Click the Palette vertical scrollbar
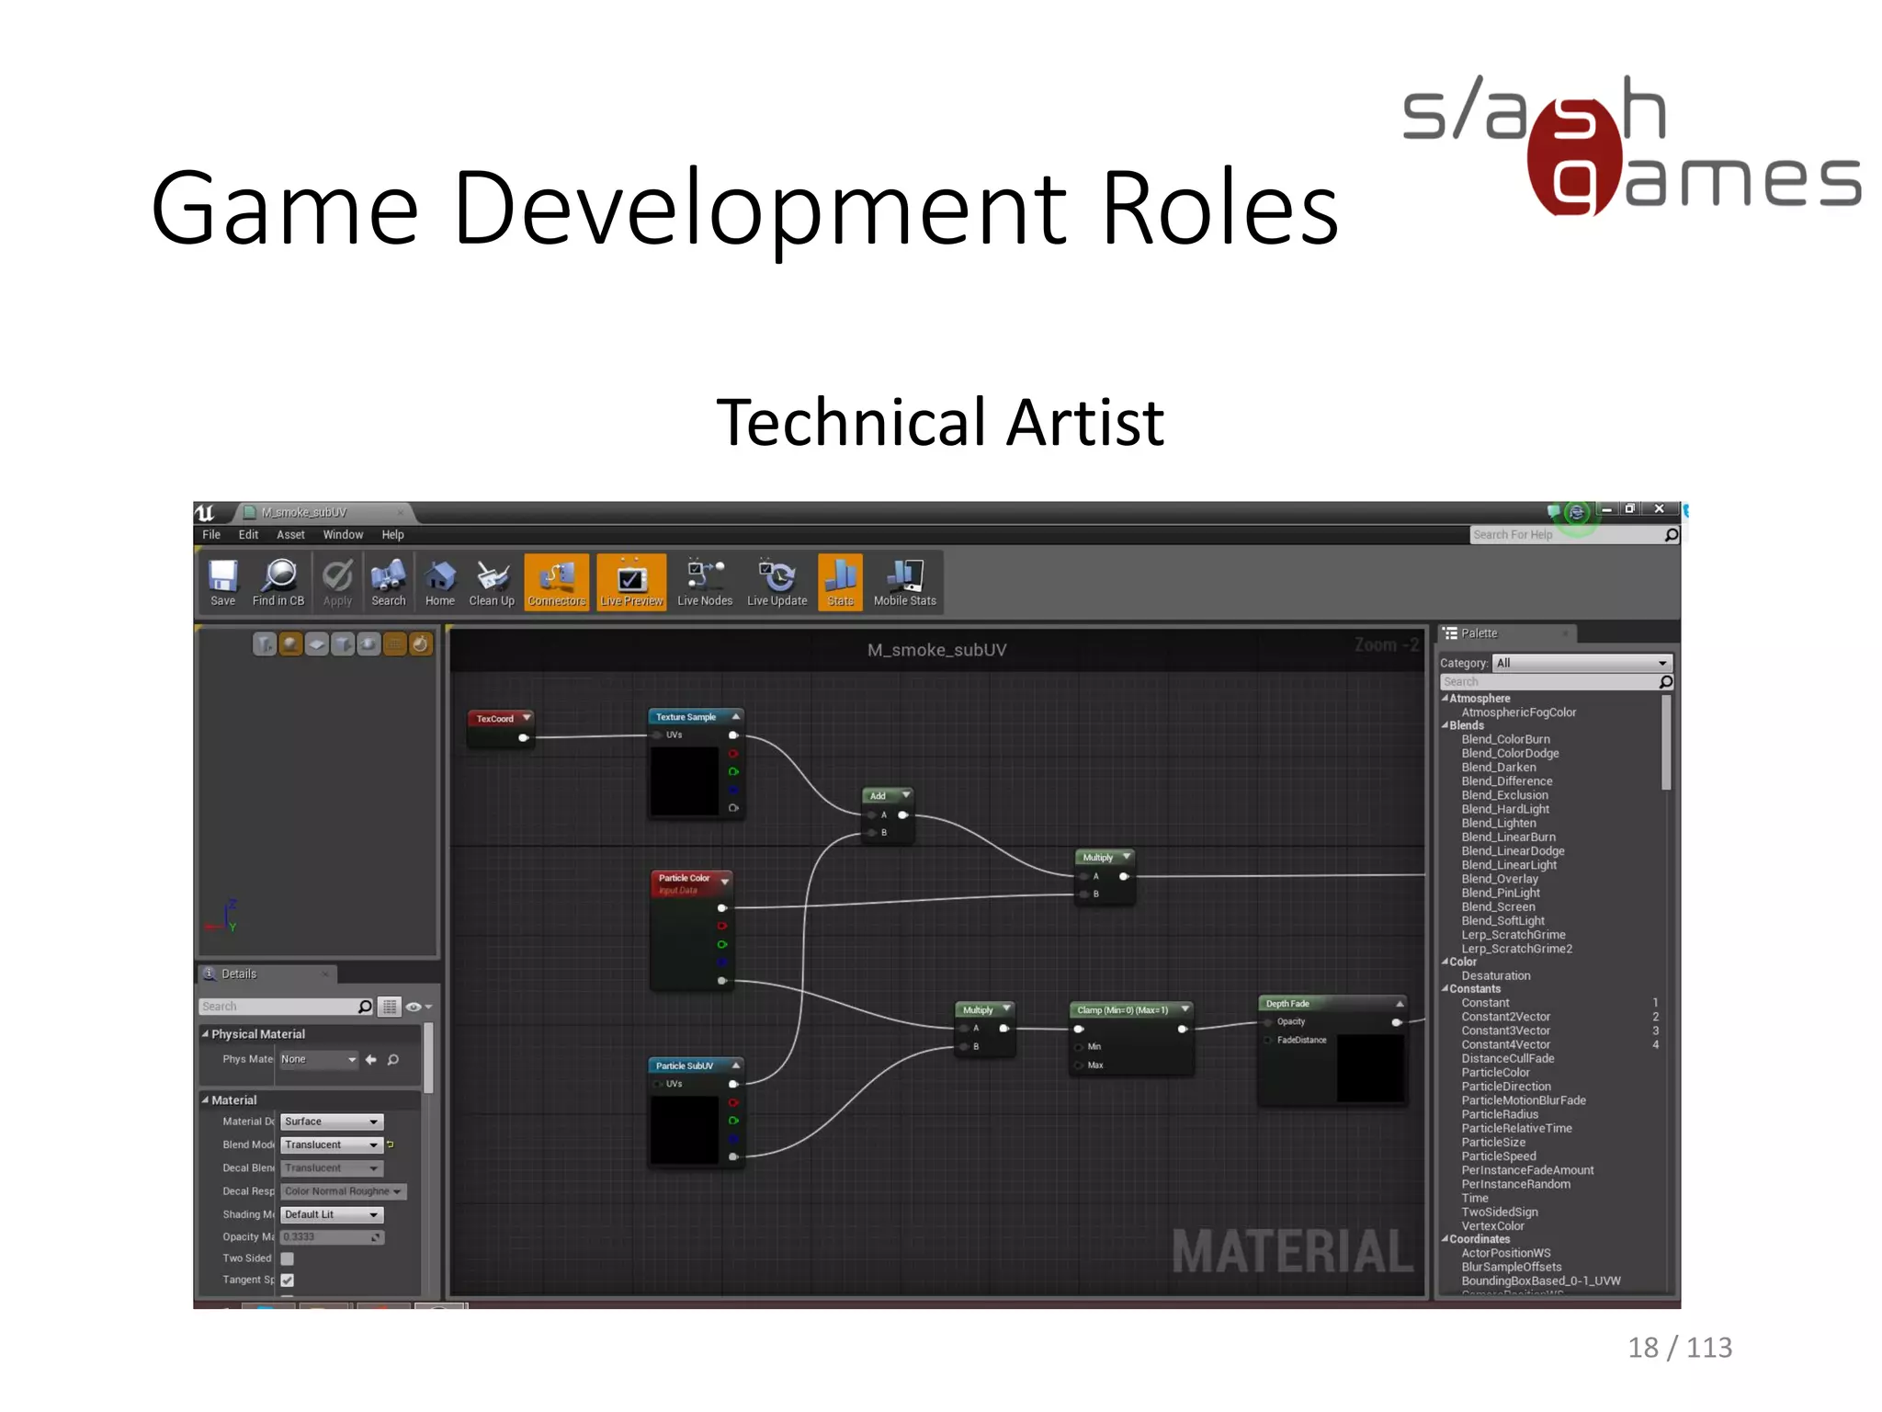 coord(1666,743)
